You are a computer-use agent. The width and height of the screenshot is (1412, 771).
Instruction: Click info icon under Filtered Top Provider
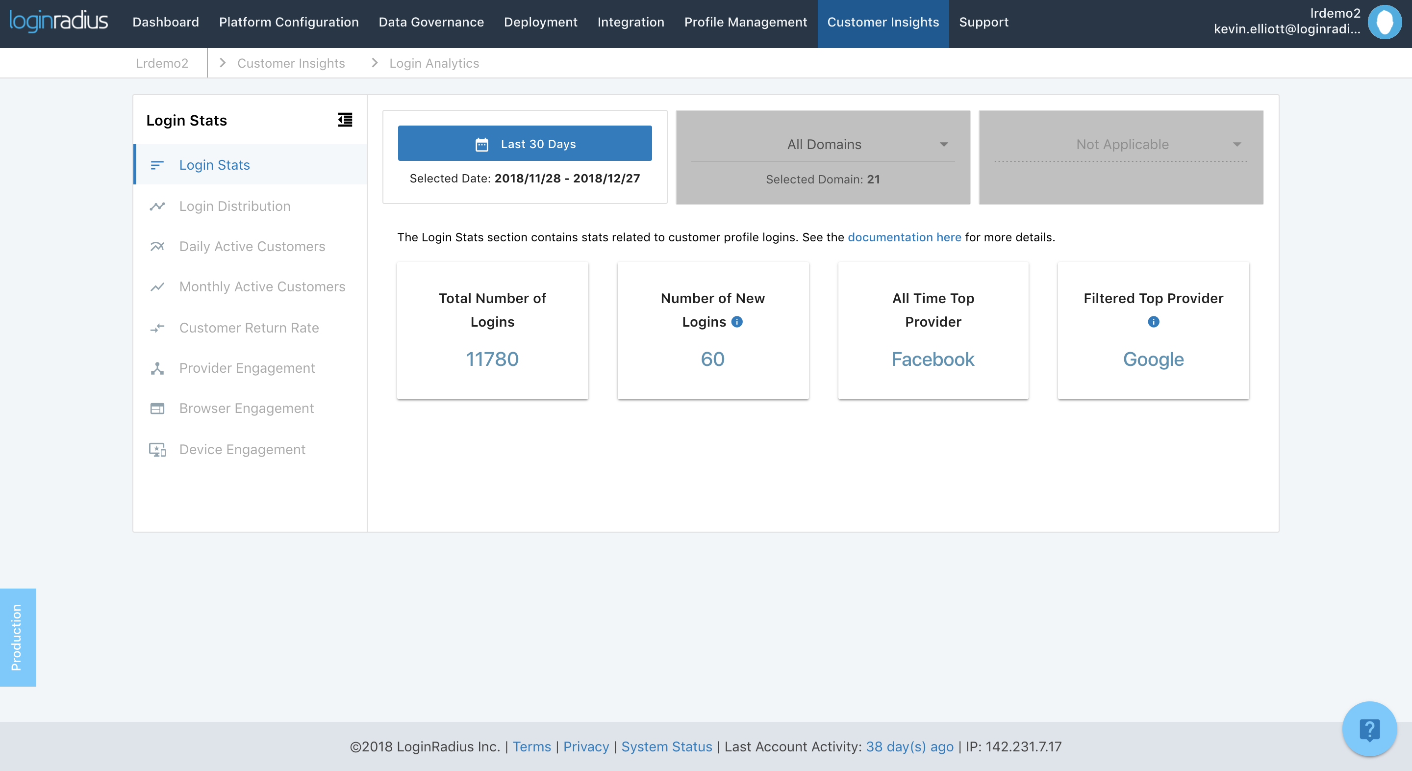pyautogui.click(x=1153, y=322)
